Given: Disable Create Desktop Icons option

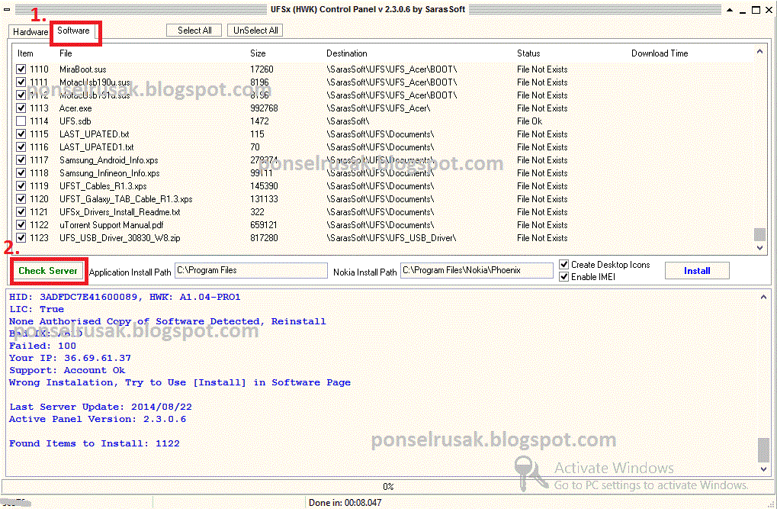Looking at the screenshot, I should (x=564, y=265).
